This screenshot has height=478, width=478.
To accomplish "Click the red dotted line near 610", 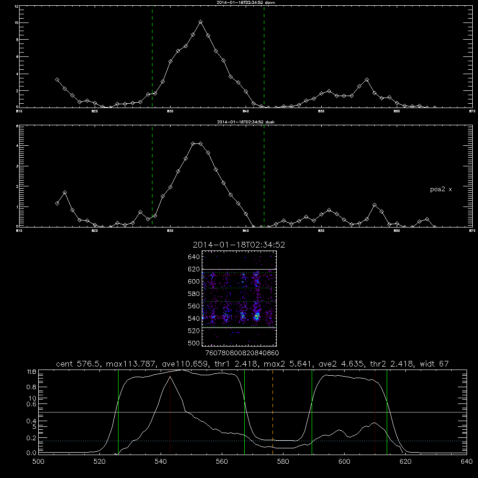I will click(x=375, y=412).
